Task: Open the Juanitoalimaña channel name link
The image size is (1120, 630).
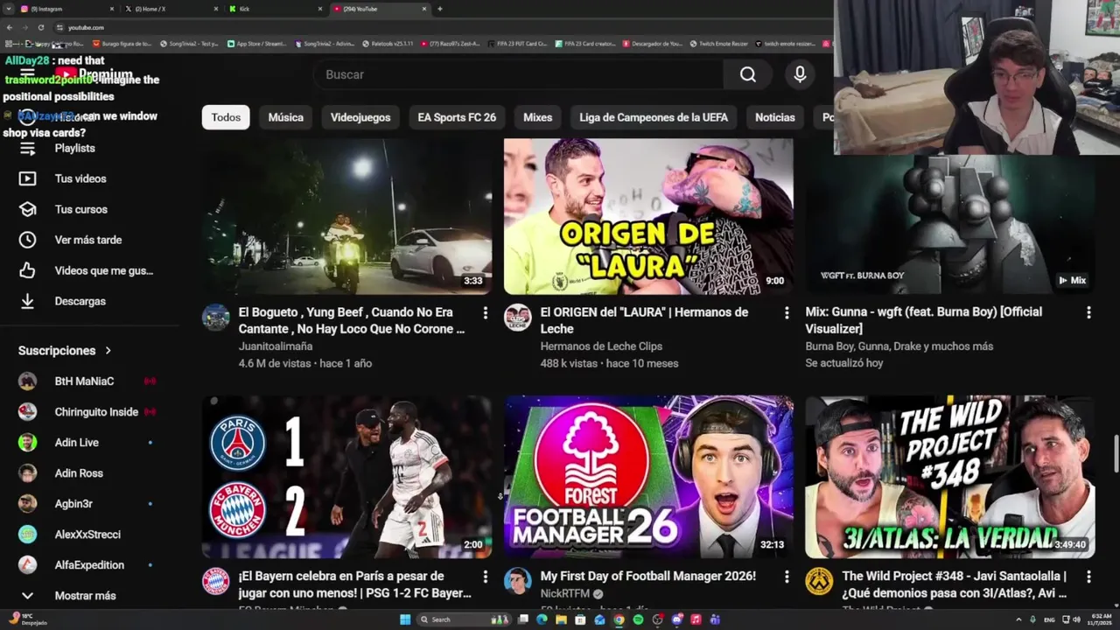Action: [x=276, y=346]
